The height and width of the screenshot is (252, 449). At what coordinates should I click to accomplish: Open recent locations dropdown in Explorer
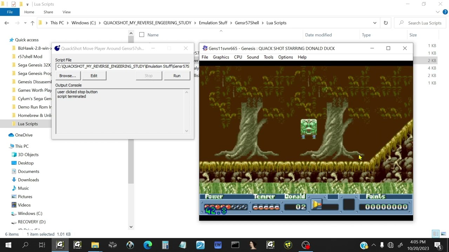coord(25,23)
